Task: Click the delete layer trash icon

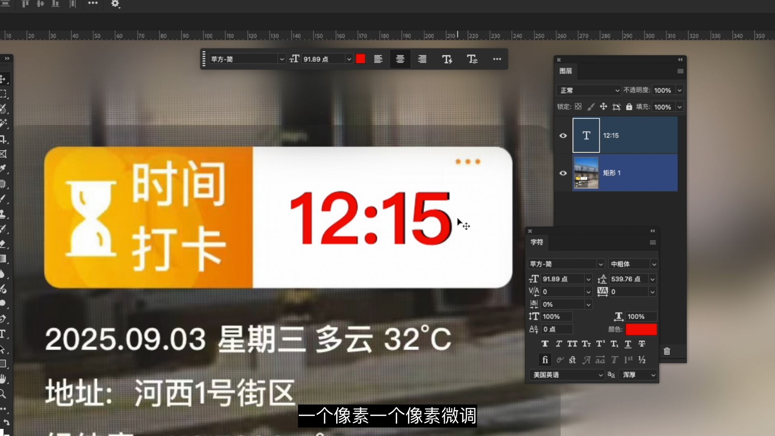Action: pyautogui.click(x=667, y=351)
